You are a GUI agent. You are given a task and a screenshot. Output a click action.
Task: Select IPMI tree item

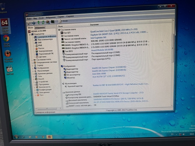38,45
